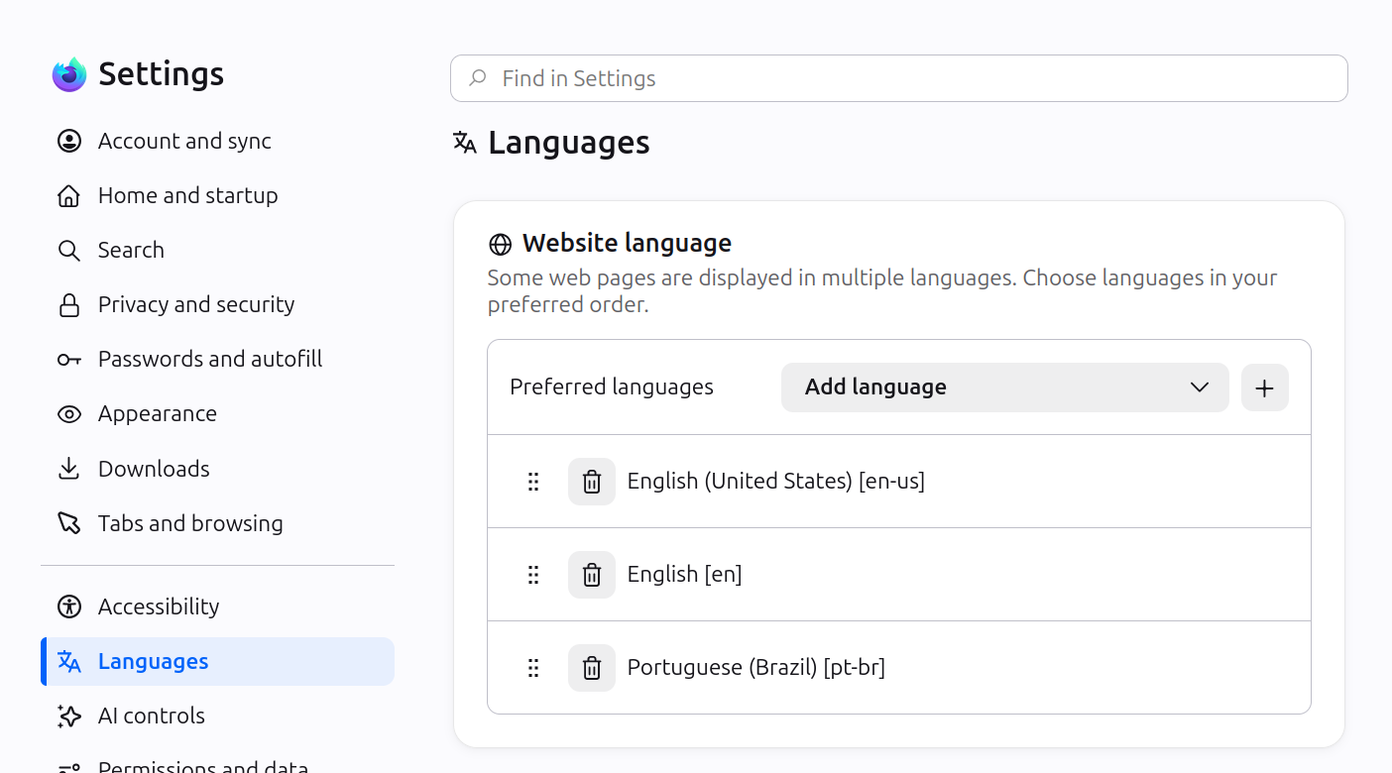Image resolution: width=1392 pixels, height=773 pixels.
Task: Click the Languages page heading
Action: tap(569, 143)
